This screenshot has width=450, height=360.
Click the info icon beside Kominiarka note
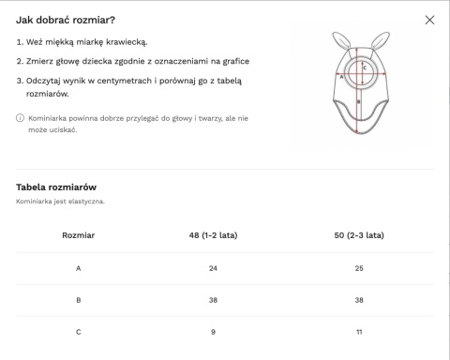click(20, 118)
